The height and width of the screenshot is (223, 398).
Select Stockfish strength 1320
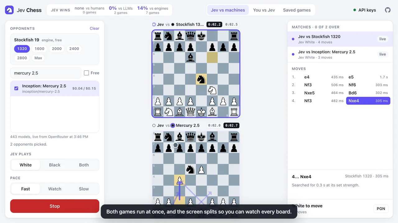22,49
